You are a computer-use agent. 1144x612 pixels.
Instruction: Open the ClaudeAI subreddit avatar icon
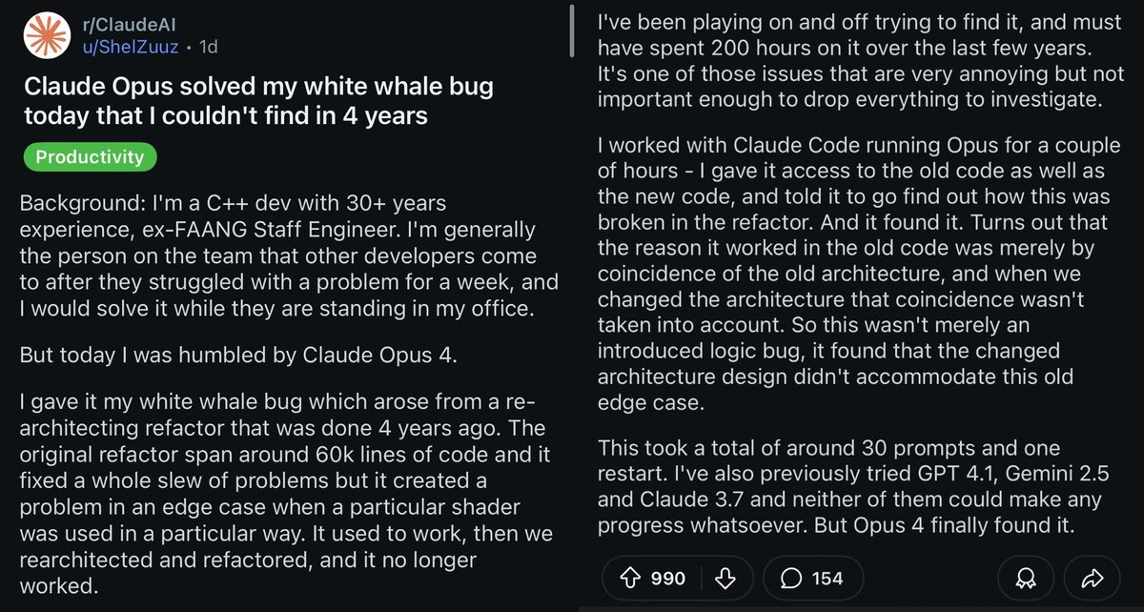[46, 35]
